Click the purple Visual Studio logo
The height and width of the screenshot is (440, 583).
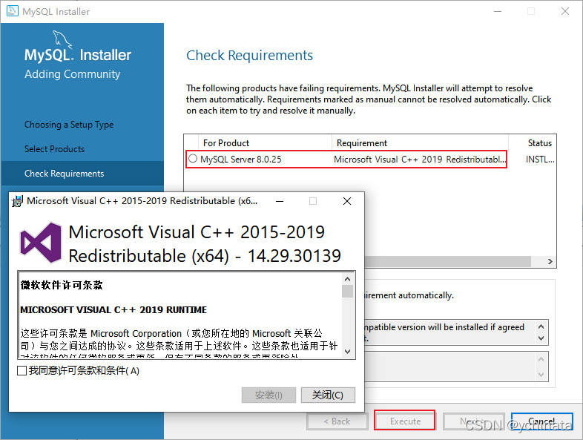point(41,243)
